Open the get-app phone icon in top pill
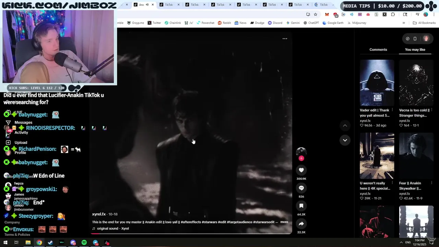439x247 pixels. point(415,39)
